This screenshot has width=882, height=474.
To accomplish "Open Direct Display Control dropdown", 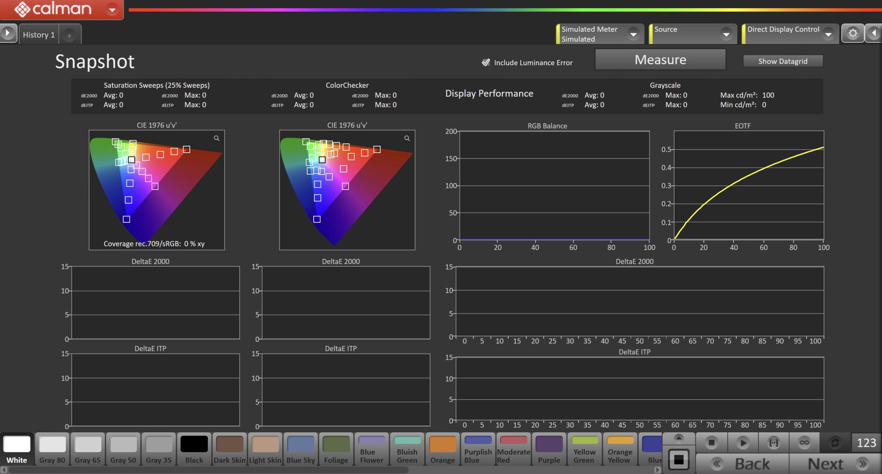I will point(828,34).
